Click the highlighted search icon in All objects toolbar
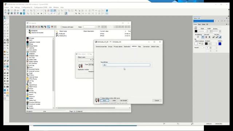Viewport: 233px width, 131px height. coord(48,27)
